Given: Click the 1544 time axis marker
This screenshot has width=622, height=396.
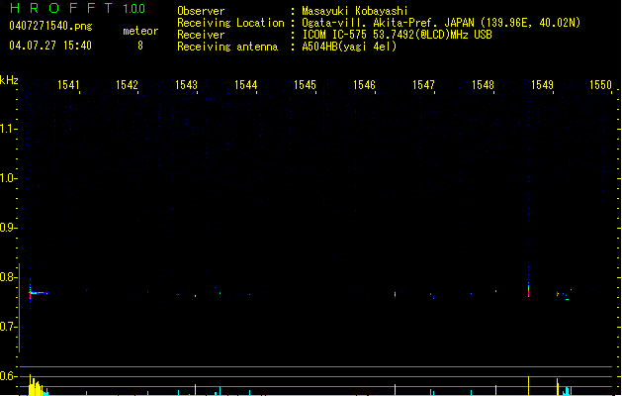Looking at the screenshot, I should tap(245, 85).
